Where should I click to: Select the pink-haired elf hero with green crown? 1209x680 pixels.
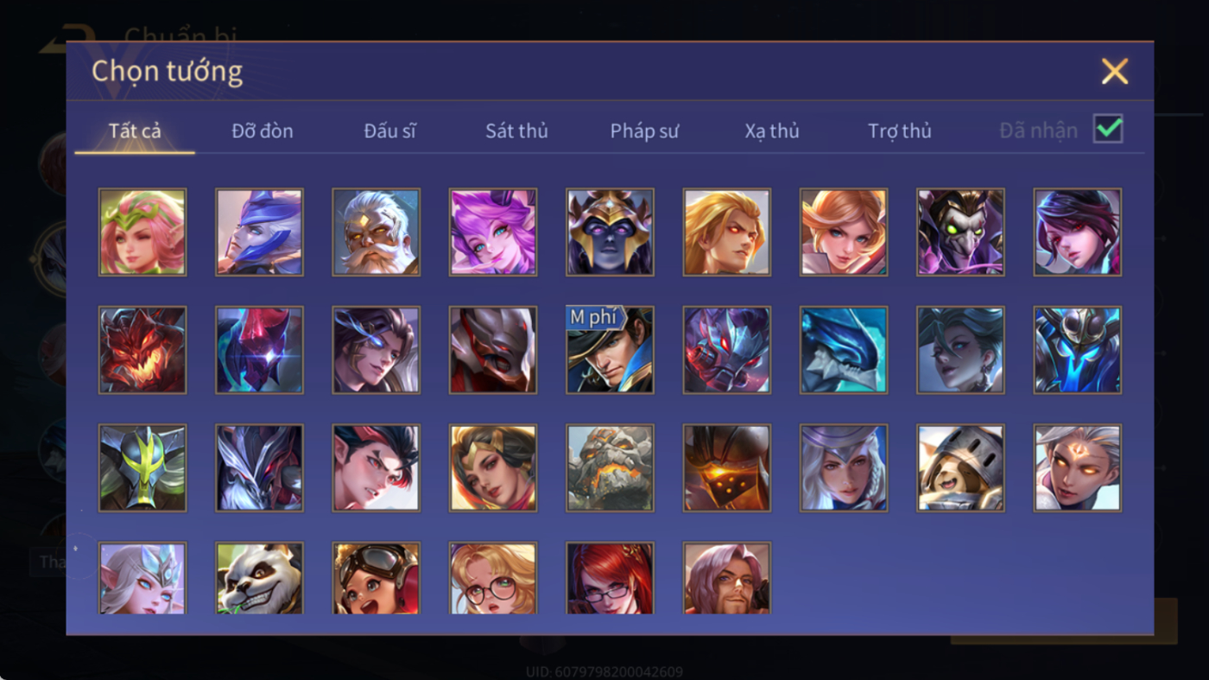tap(142, 232)
